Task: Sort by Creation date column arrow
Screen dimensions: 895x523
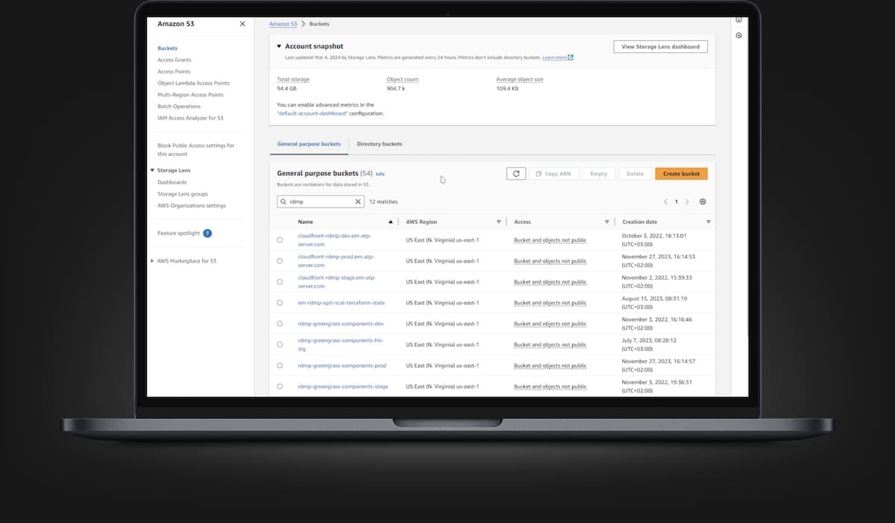Action: (709, 222)
